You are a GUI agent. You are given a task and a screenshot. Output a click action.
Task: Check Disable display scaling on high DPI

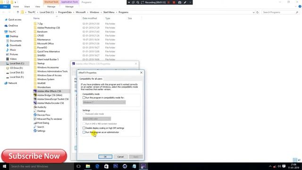(84, 128)
